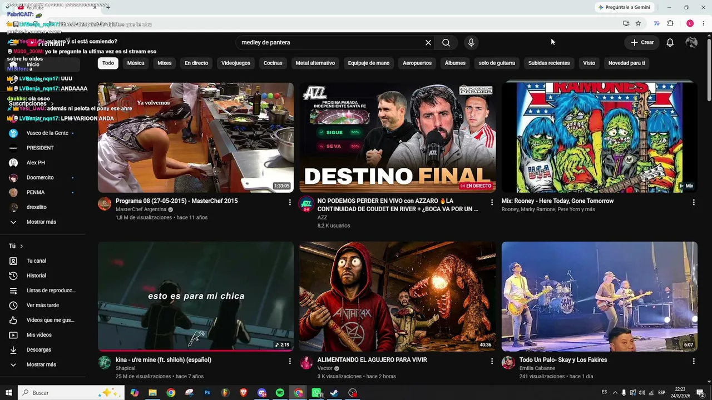
Task: Open the Shapical channel avatar
Action: 105,363
